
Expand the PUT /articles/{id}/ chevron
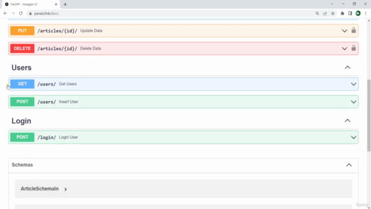(344, 31)
